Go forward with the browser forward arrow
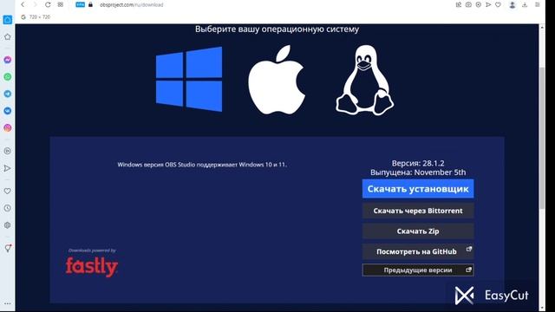555x312 pixels. coord(35,4)
